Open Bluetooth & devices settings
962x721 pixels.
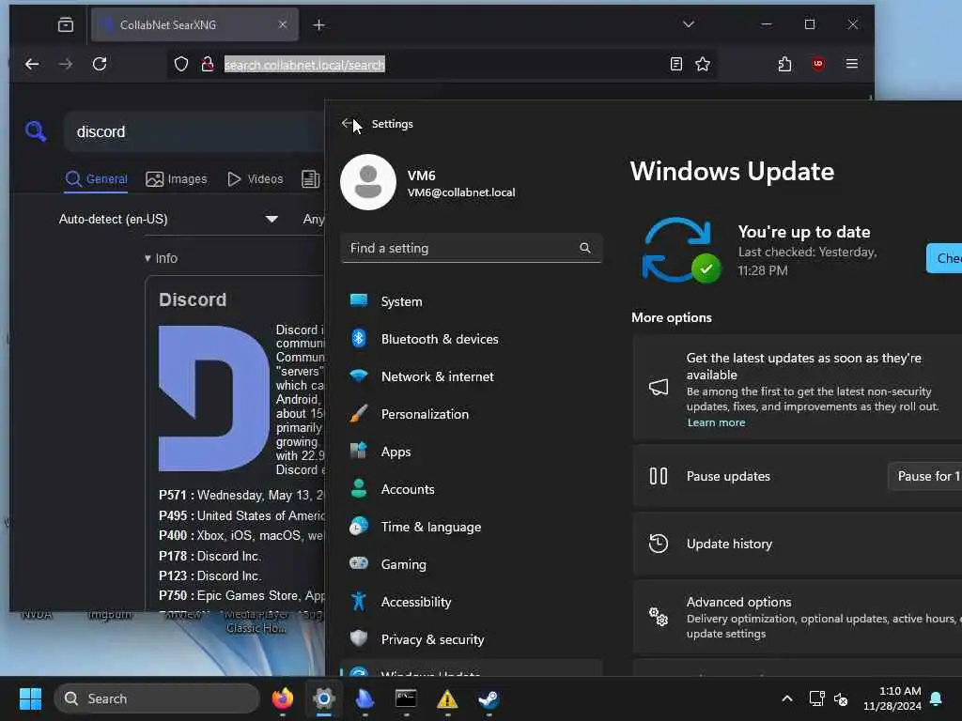[x=472, y=338]
